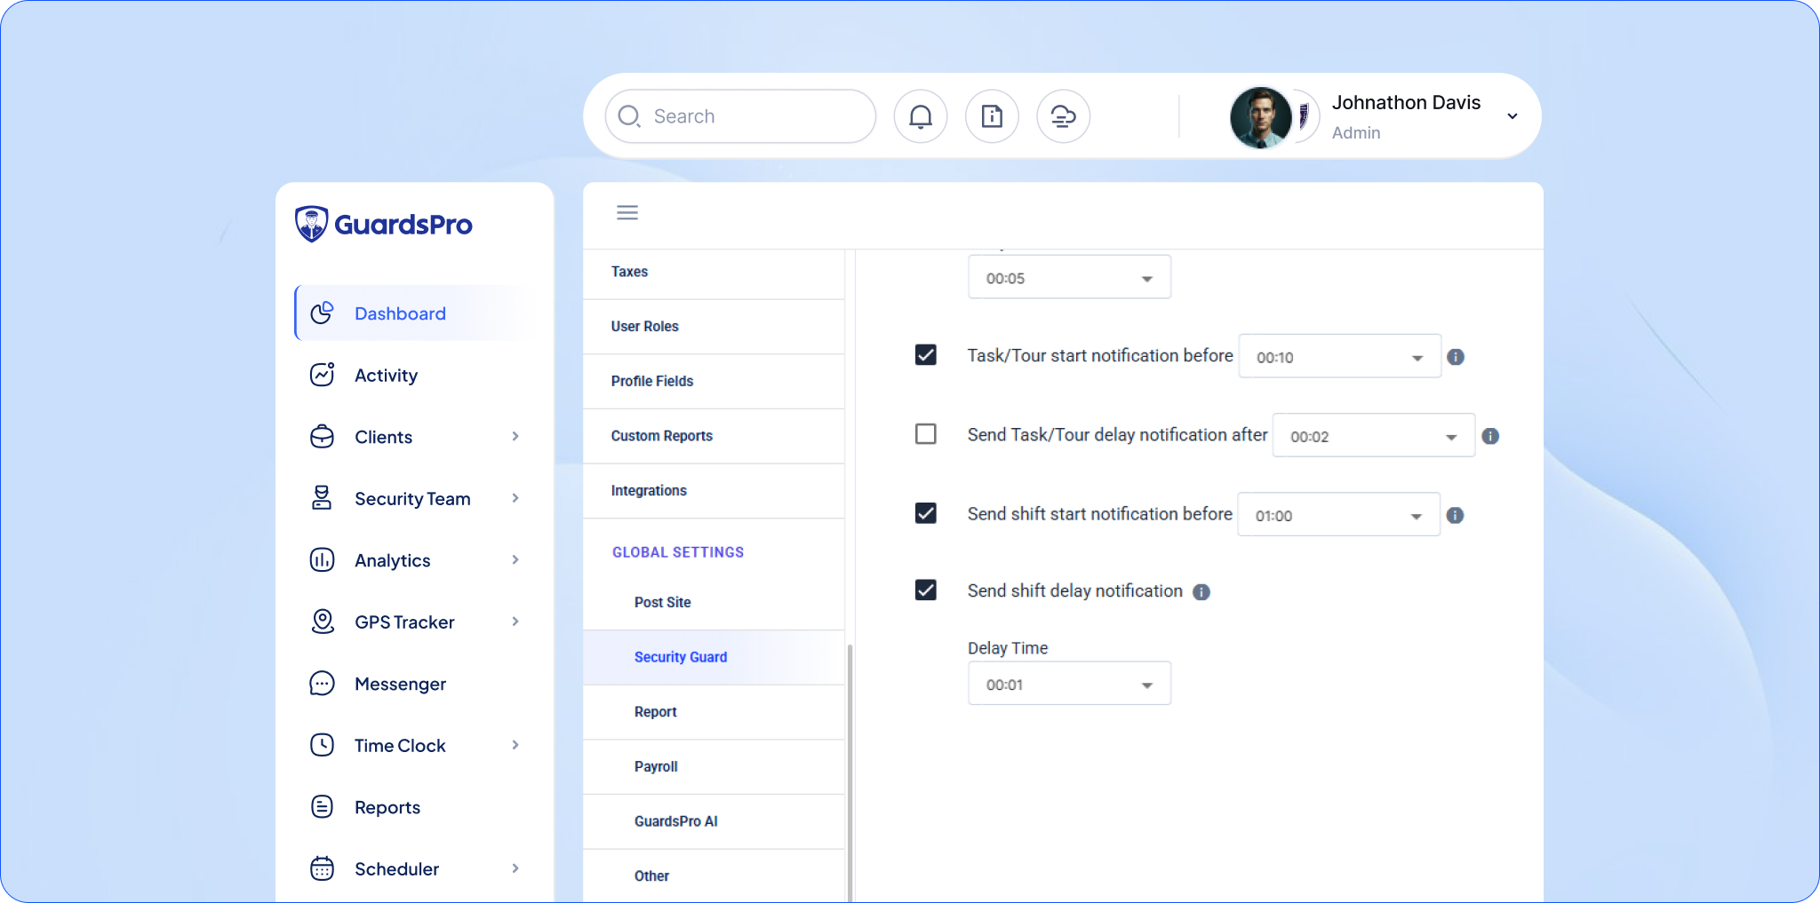Select Security Guard under Global Settings
The height and width of the screenshot is (903, 1820).
(x=714, y=657)
